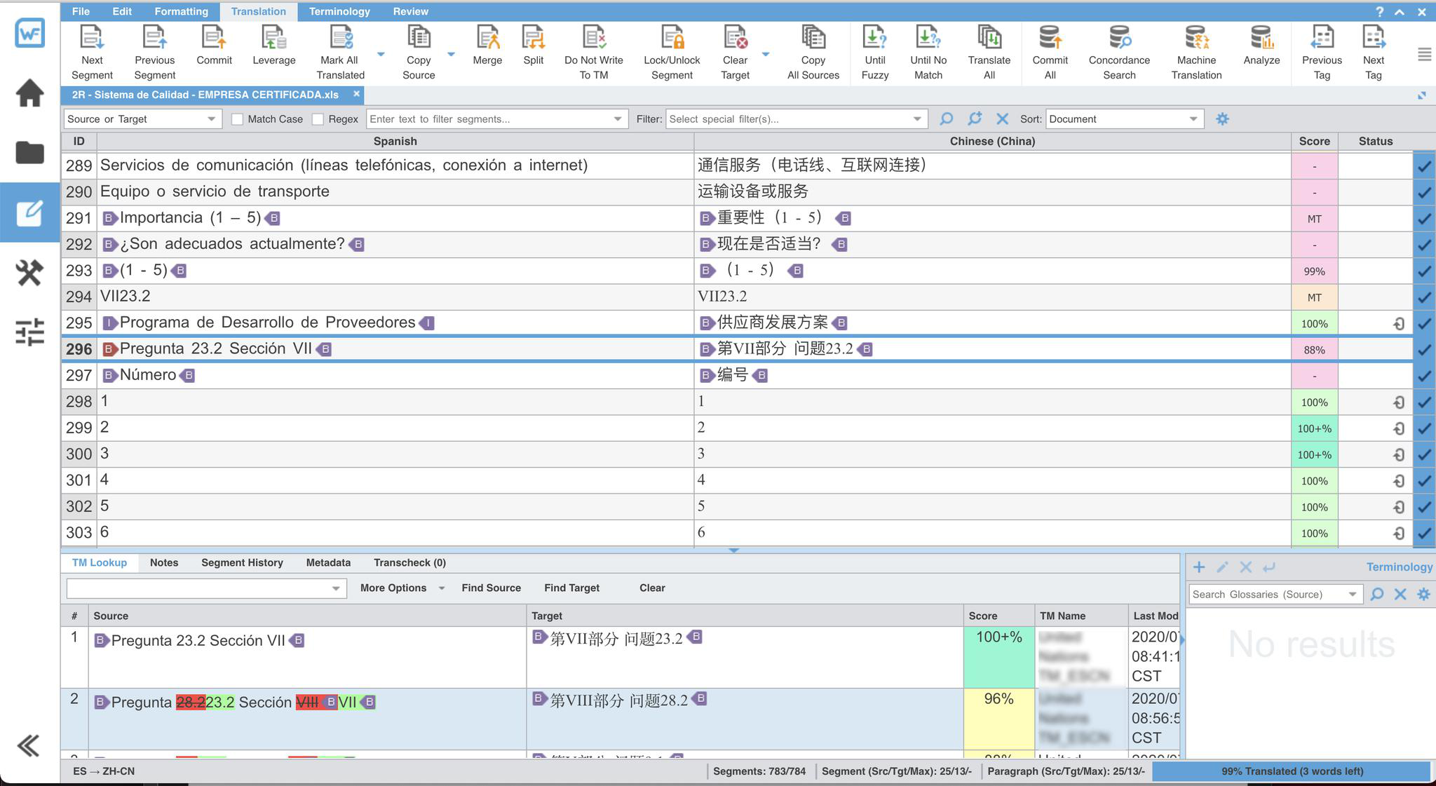Switch to the Terminology ribbon tab
The width and height of the screenshot is (1436, 786).
click(339, 11)
